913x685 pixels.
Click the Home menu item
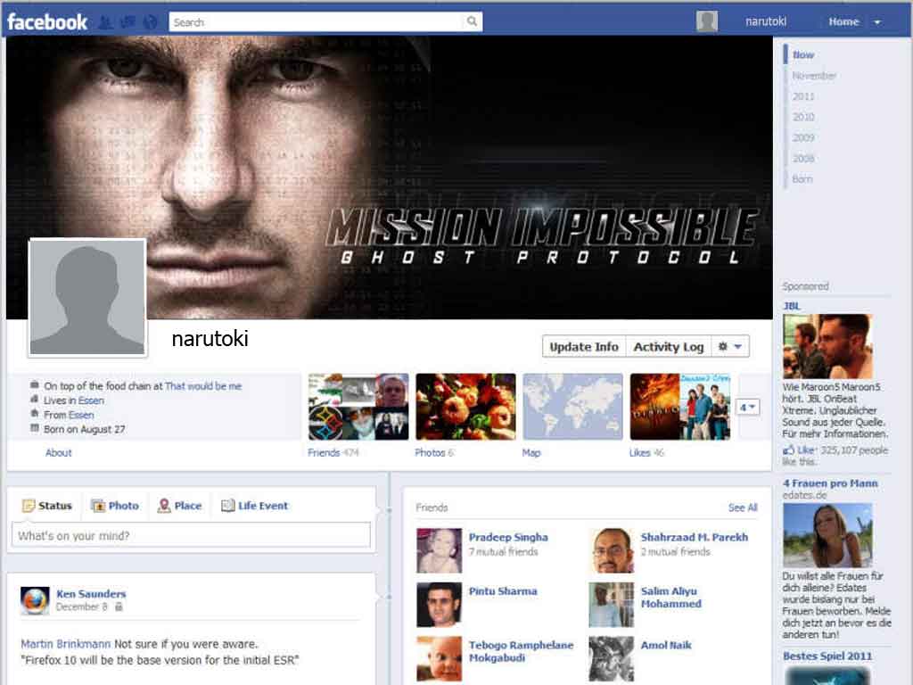pos(843,21)
